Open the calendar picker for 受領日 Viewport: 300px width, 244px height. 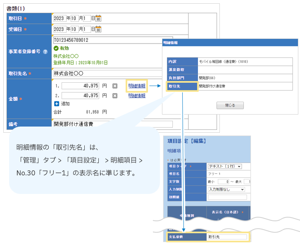[x=98, y=29]
